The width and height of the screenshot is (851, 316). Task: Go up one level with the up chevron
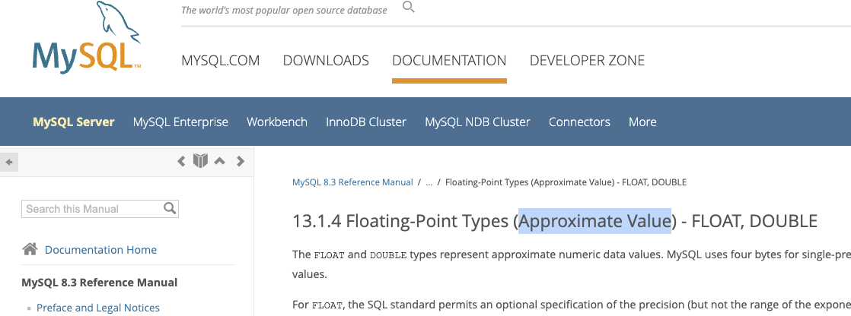tap(219, 161)
